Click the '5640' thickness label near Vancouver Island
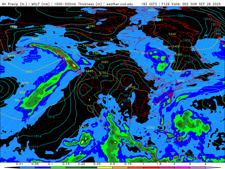Image resolution: width=225 pixels, height=169 pixels. point(89,71)
